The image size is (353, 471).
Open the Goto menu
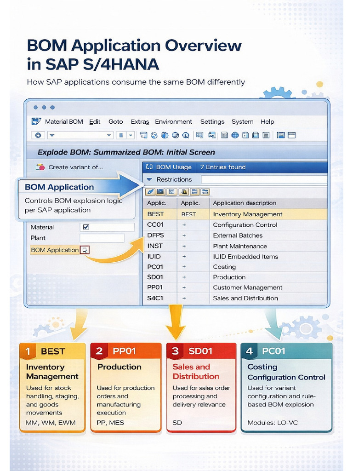coord(115,121)
